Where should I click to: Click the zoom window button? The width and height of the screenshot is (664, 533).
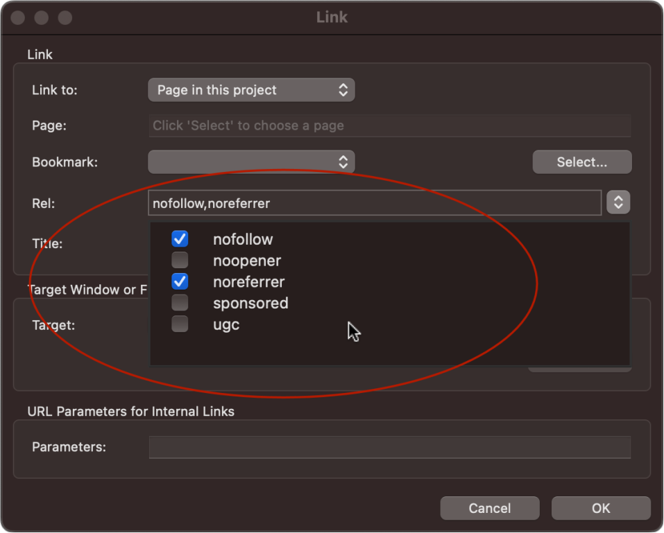pos(65,17)
